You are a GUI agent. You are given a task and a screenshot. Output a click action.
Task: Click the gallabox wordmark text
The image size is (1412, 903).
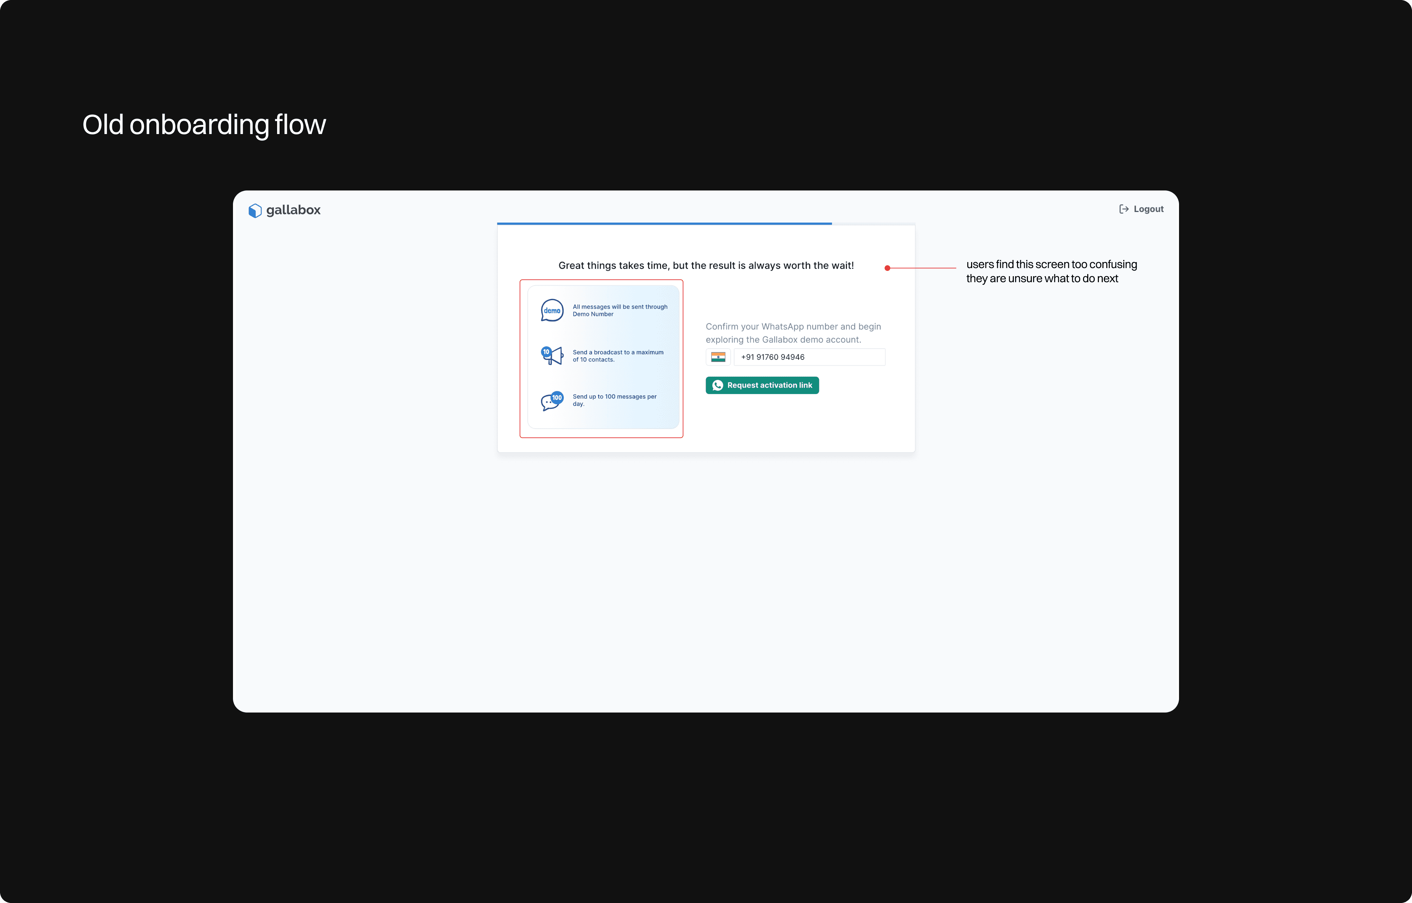(293, 210)
